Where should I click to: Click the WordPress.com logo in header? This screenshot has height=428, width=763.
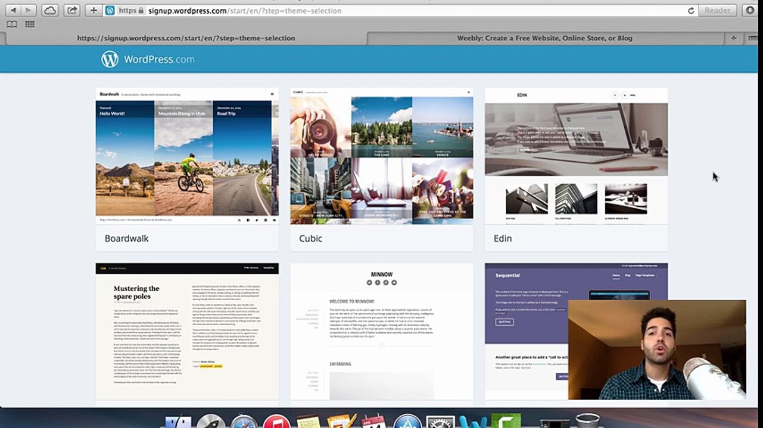click(x=148, y=59)
